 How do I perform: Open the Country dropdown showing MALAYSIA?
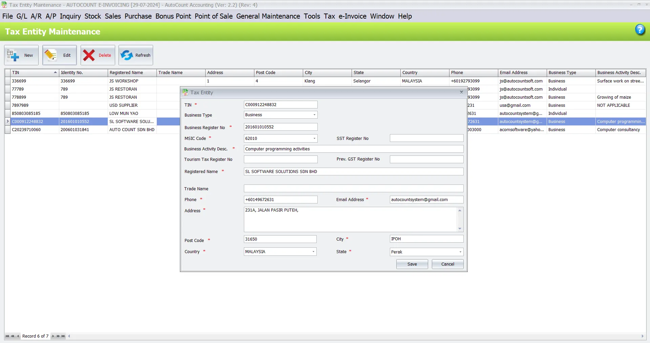pyautogui.click(x=313, y=251)
